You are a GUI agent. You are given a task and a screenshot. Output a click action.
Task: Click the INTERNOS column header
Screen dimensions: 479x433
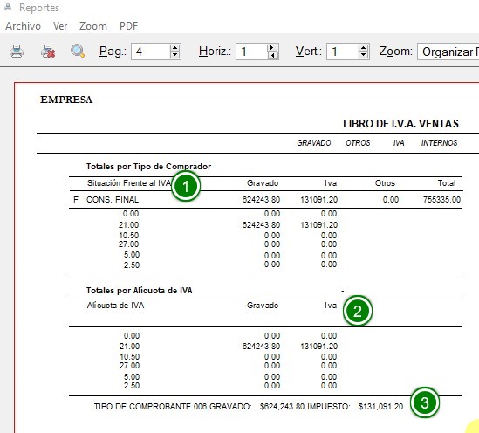click(x=439, y=142)
